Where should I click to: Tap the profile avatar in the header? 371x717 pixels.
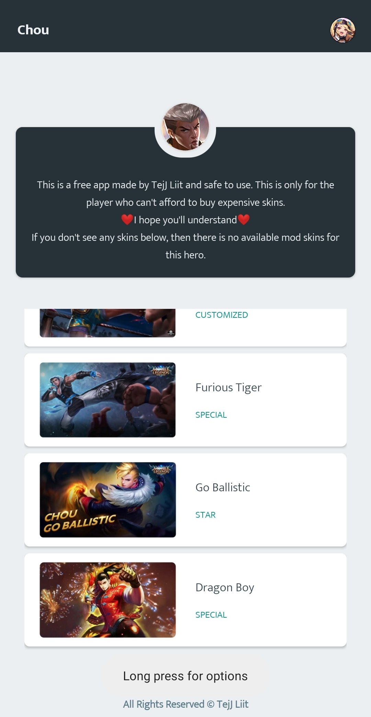tap(342, 30)
